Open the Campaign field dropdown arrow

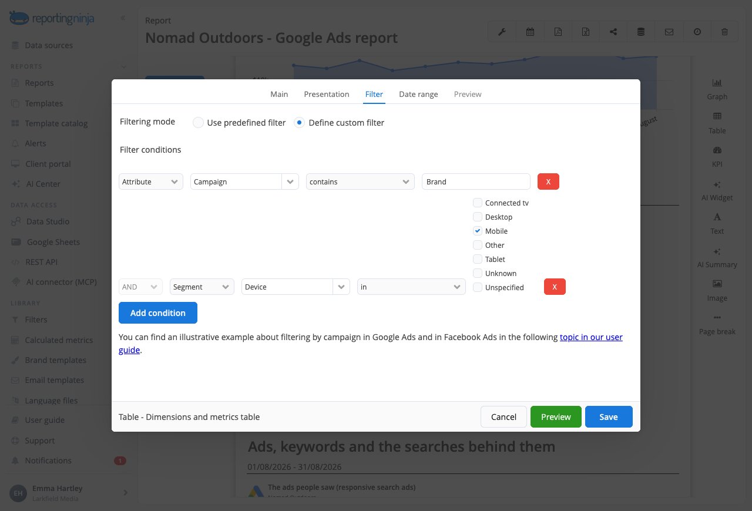pyautogui.click(x=290, y=181)
